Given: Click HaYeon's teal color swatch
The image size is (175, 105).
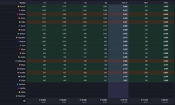Looking at the screenshot, I should coord(18,34).
